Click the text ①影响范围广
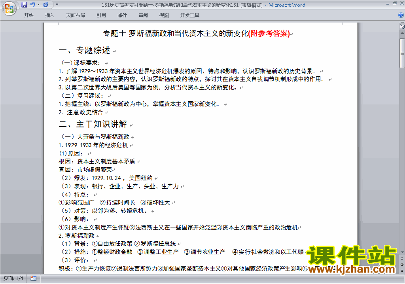Image resolution: width=405 pixels, height=284 pixels. 76,203
